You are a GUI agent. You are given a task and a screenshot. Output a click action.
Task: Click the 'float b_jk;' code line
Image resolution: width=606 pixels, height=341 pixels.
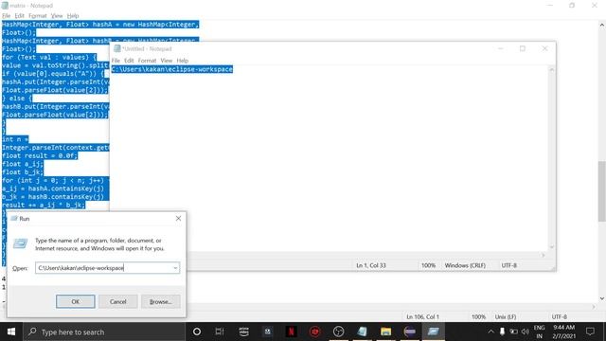click(x=23, y=172)
